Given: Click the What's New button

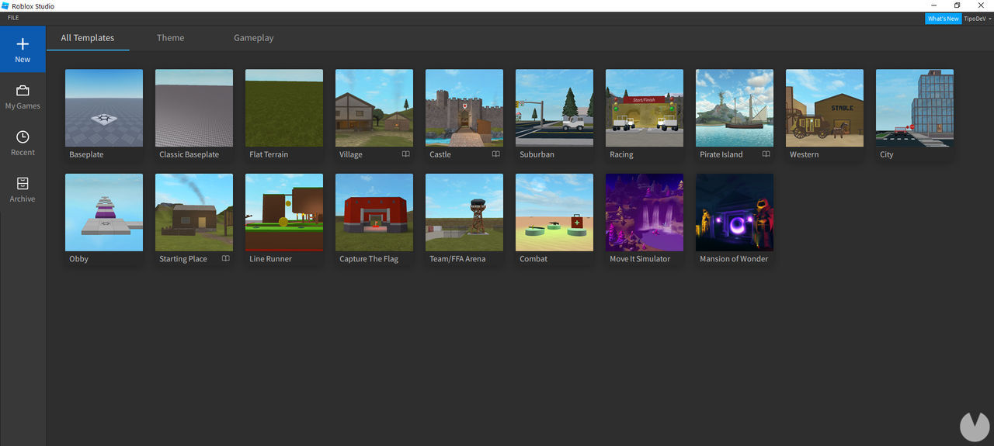Looking at the screenshot, I should 943,19.
